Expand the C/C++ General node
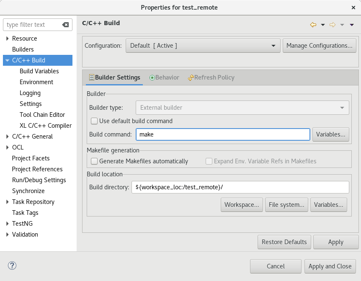This screenshot has width=361, height=281. (x=8, y=137)
